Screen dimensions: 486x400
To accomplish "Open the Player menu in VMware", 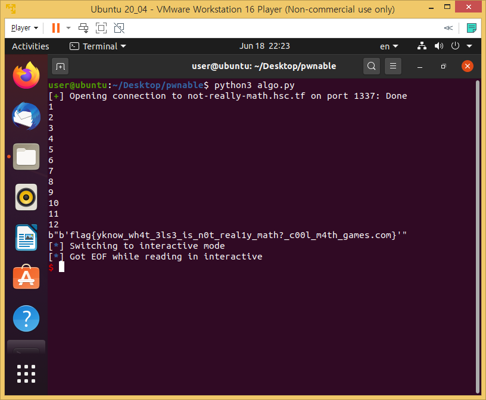I will coord(24,28).
